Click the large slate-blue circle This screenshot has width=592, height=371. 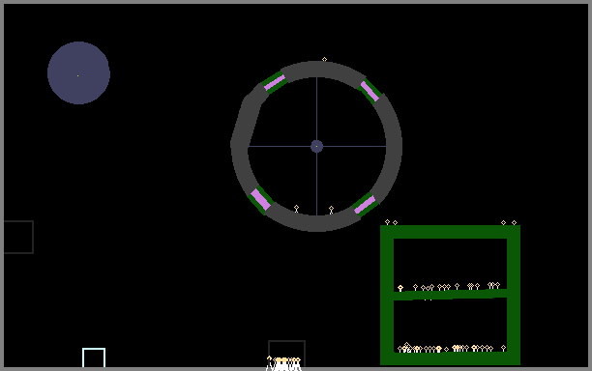(x=78, y=72)
